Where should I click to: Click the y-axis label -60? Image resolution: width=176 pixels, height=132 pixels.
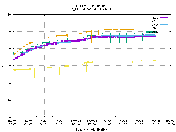click(9, 117)
